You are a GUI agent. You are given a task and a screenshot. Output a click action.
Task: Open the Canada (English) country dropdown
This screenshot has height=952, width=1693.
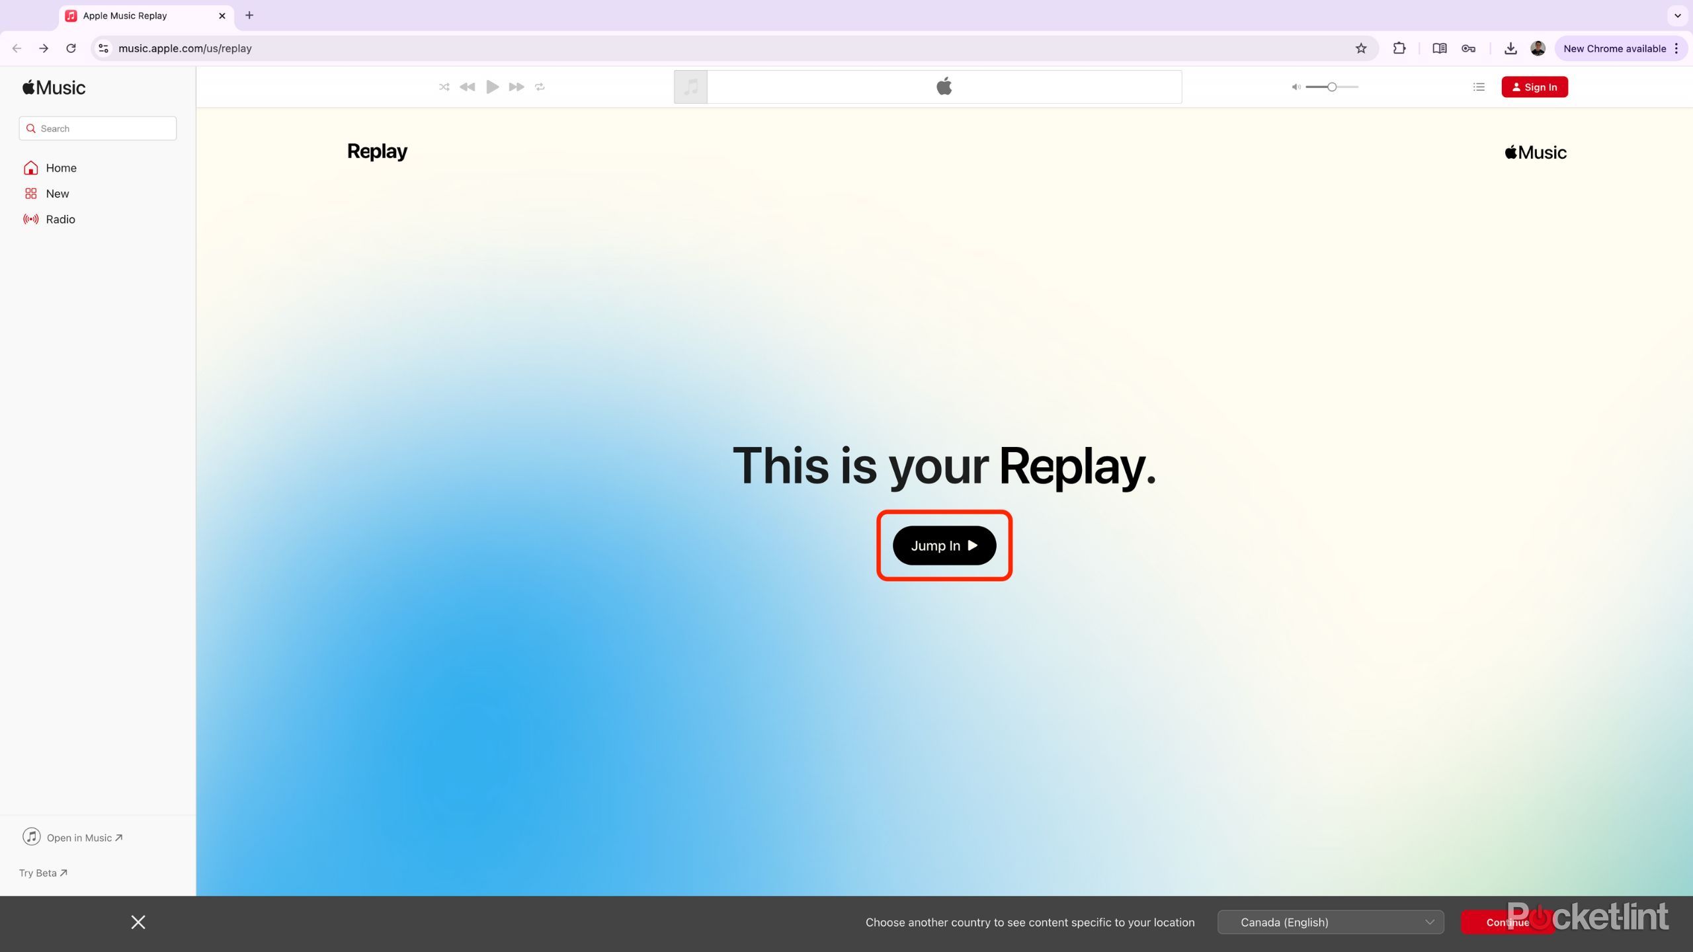coord(1330,922)
